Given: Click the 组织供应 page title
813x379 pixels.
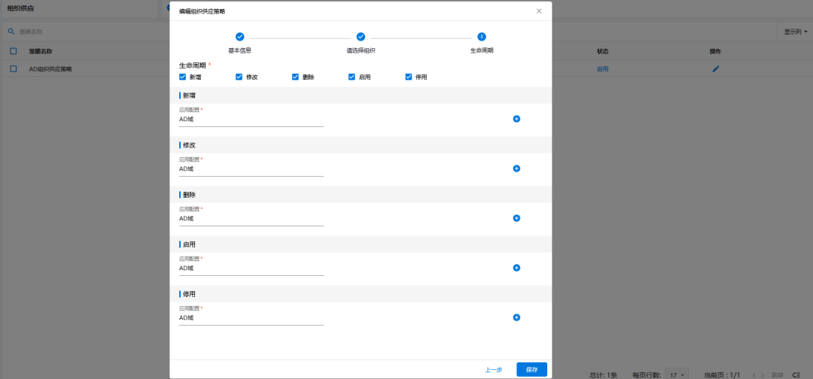Looking at the screenshot, I should coord(21,9).
